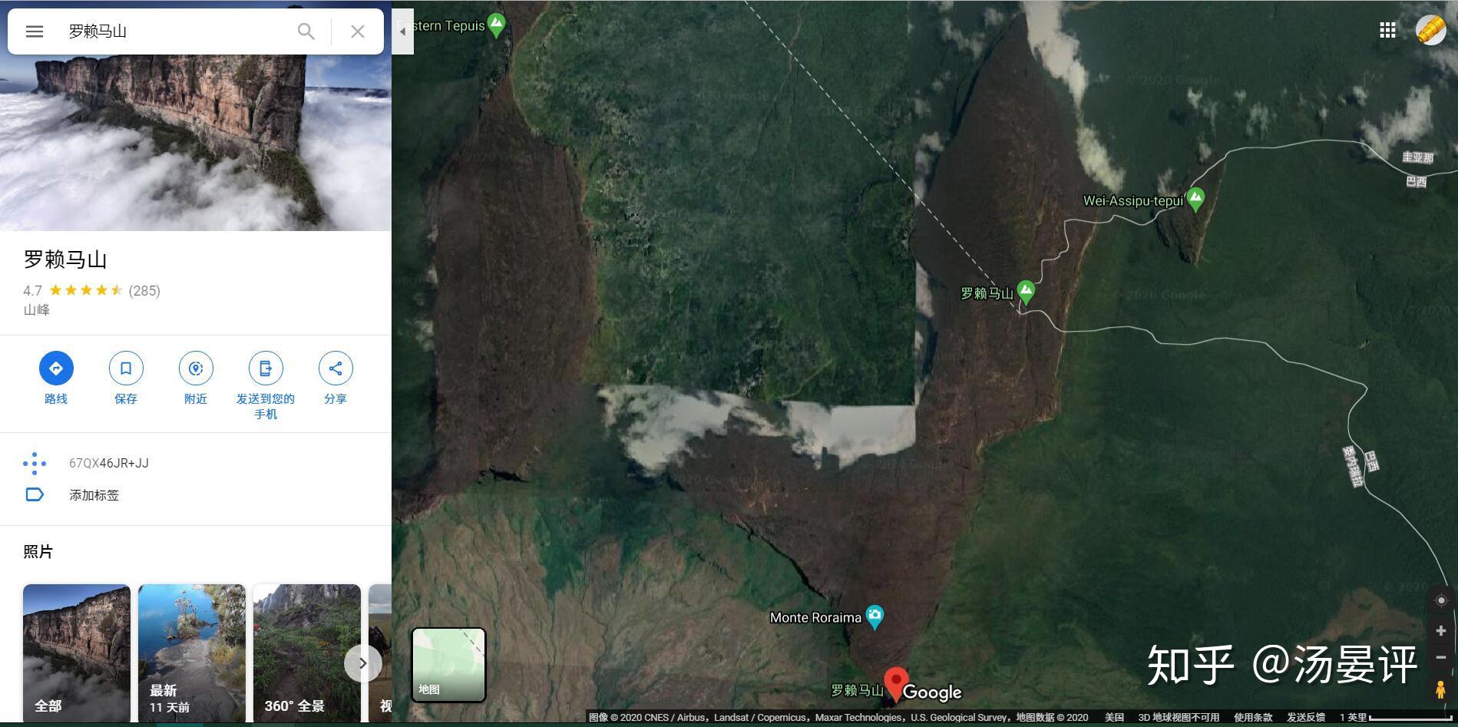Save the place with 保存 icon
1458x727 pixels.
[126, 368]
